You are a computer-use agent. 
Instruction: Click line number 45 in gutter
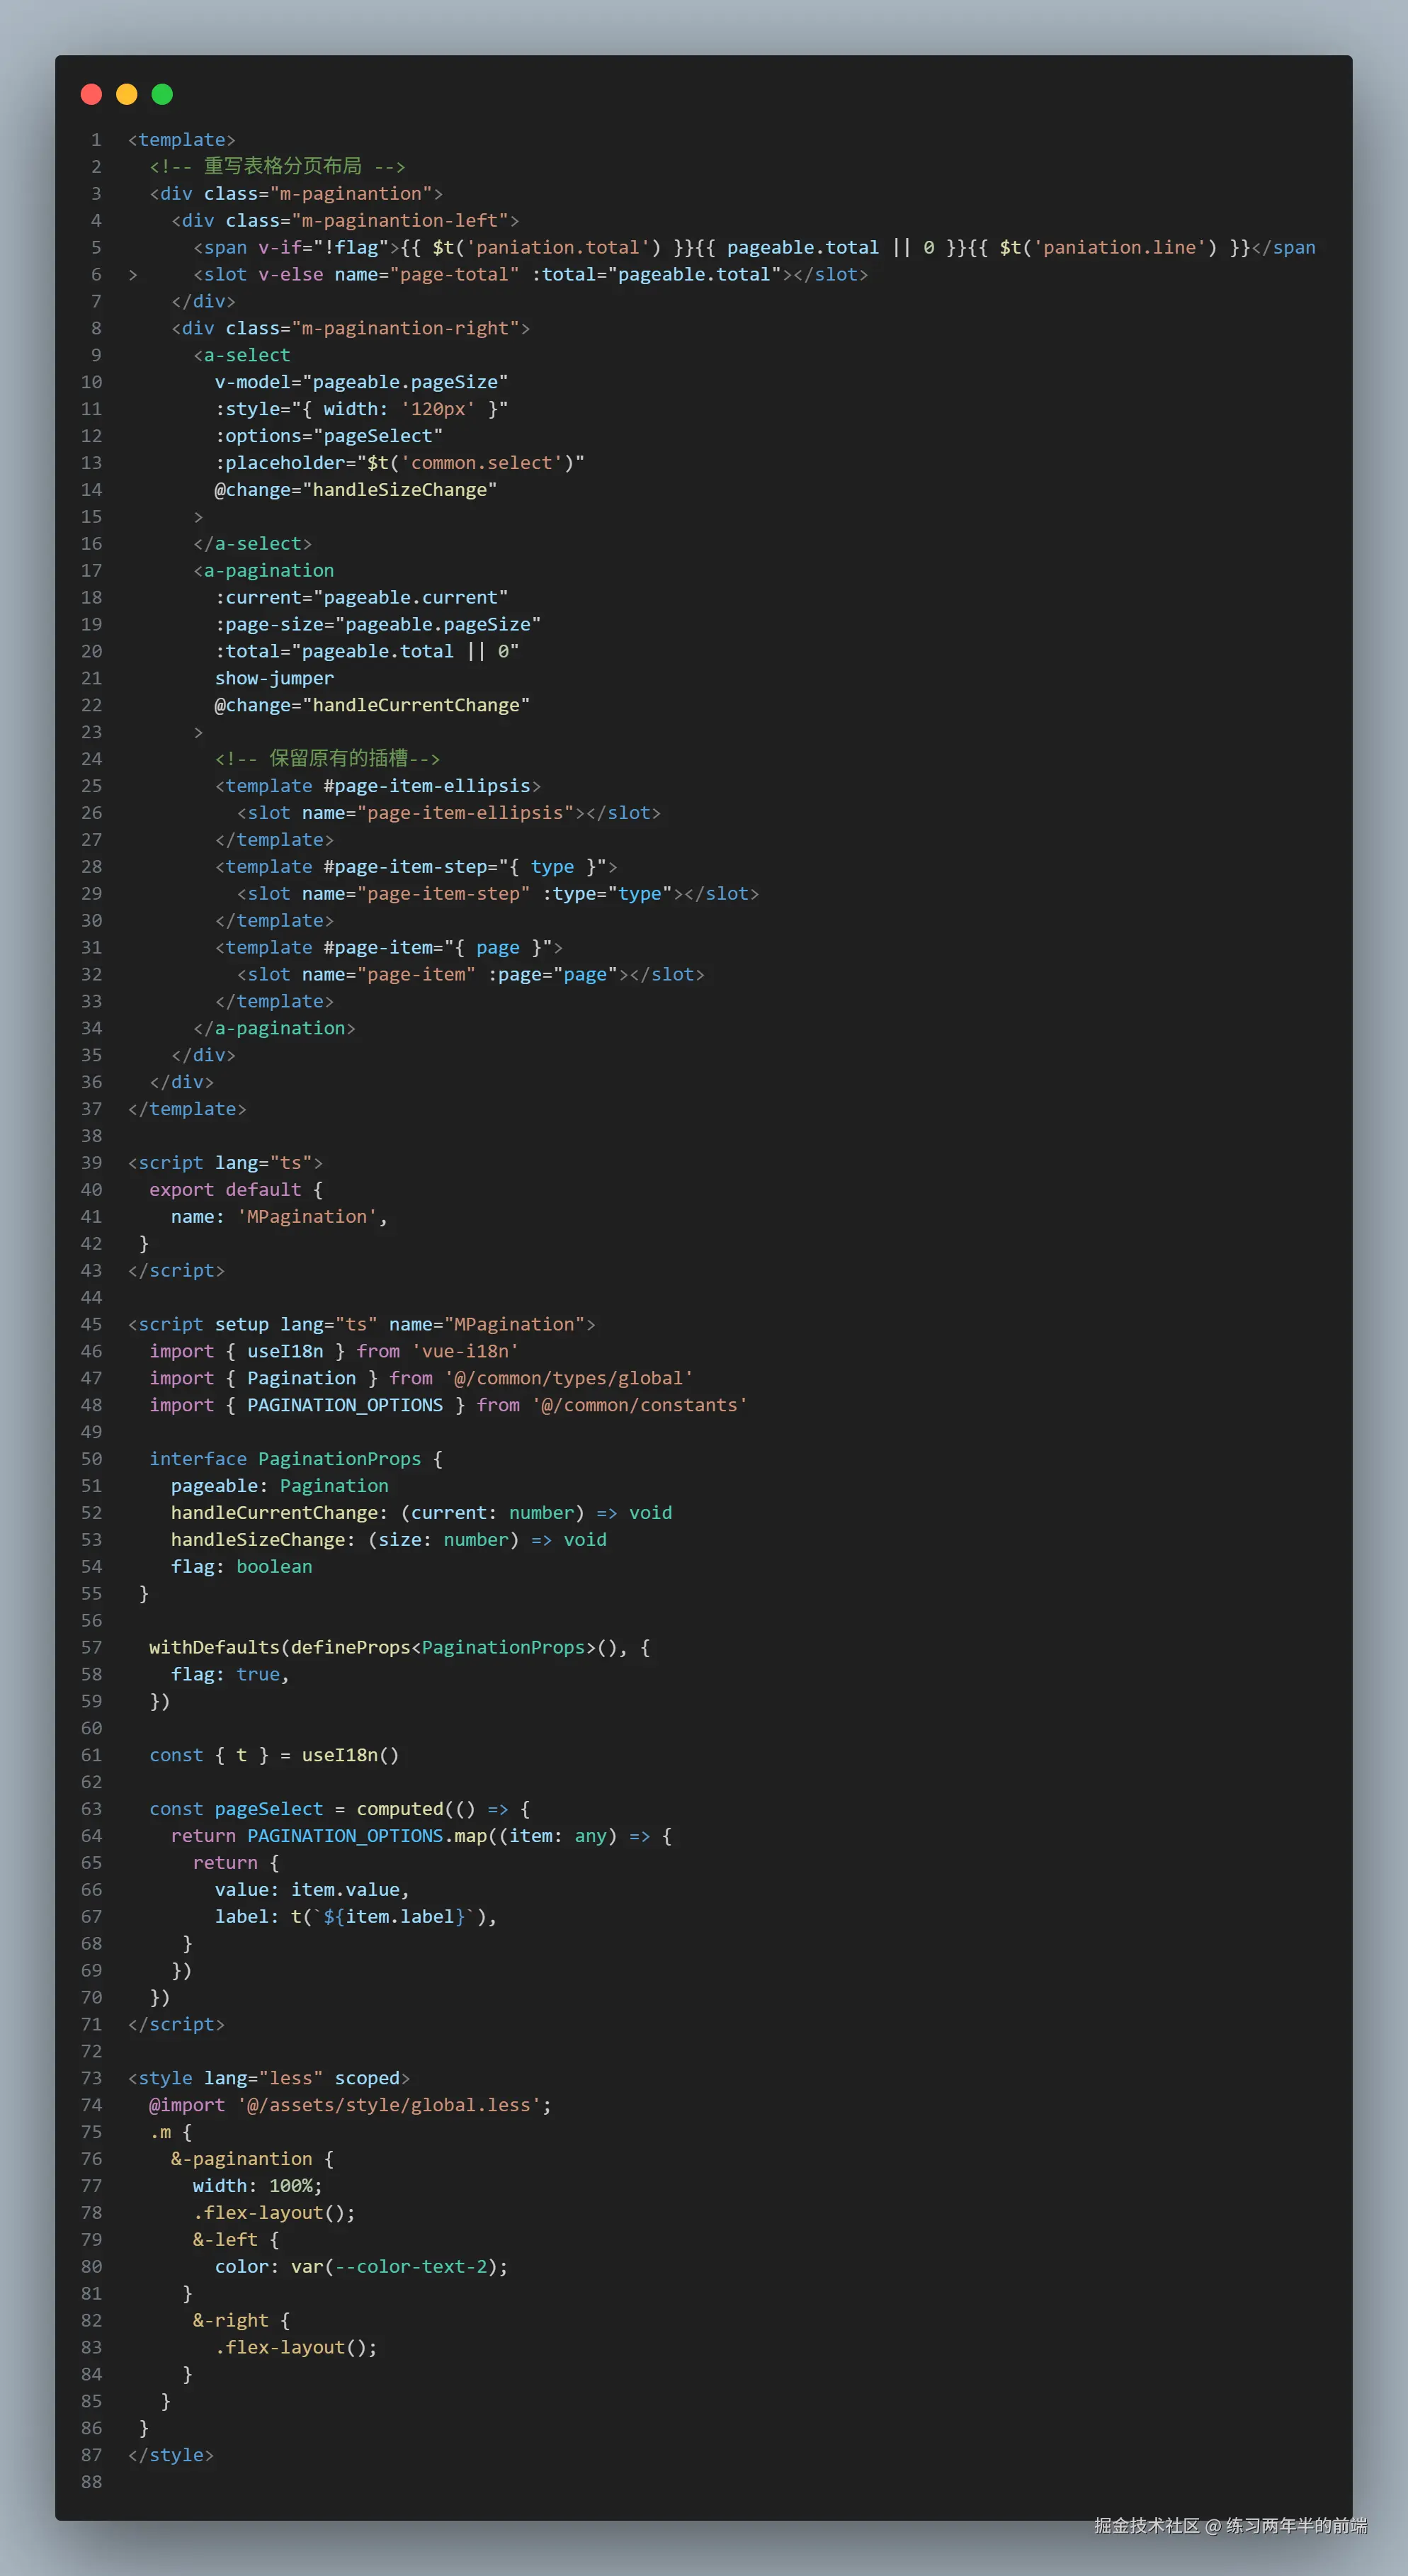(91, 1324)
